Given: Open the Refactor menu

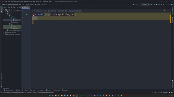Looking at the screenshot, I should pos(26,2).
